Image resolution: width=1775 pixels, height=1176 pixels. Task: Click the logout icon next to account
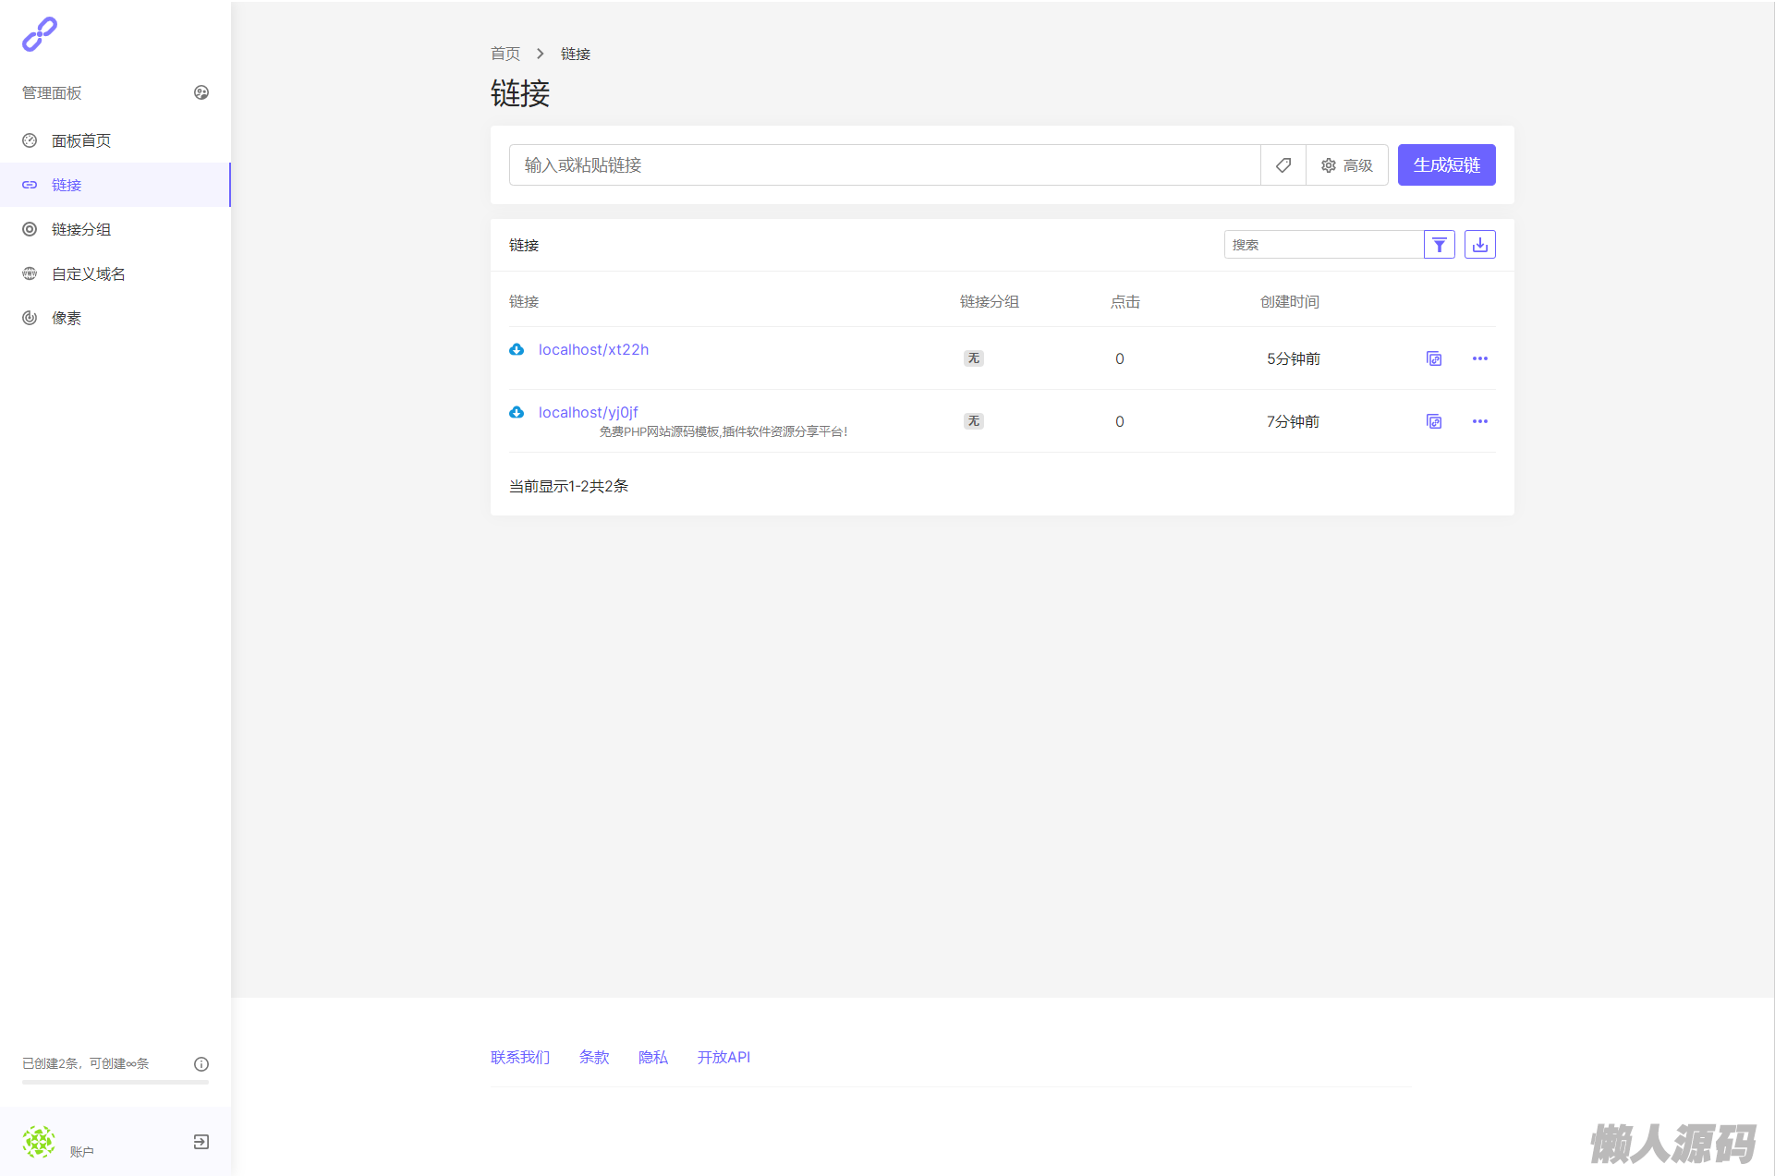pyautogui.click(x=201, y=1142)
